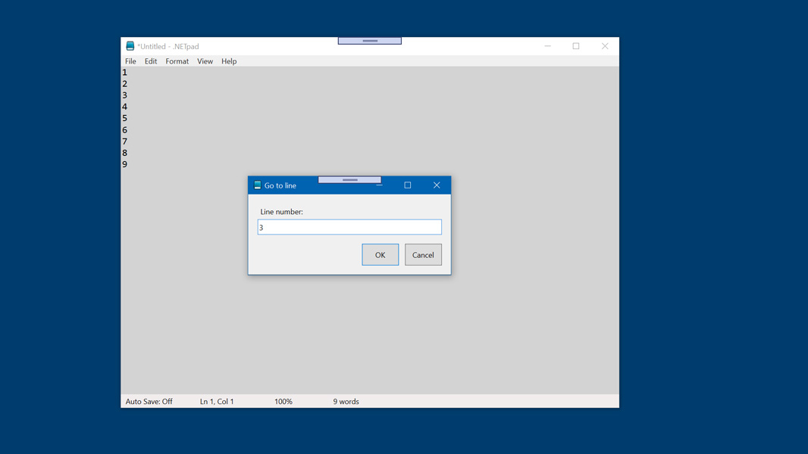Maximize the NETpad main window

coord(576,46)
